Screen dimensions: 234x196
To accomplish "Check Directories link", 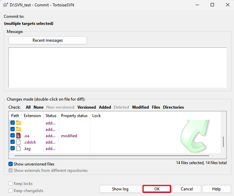I will tap(173, 107).
